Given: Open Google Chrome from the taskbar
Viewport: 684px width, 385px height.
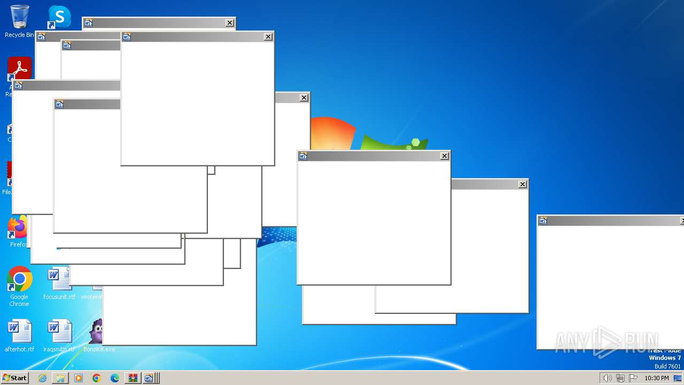Looking at the screenshot, I should click(x=97, y=378).
